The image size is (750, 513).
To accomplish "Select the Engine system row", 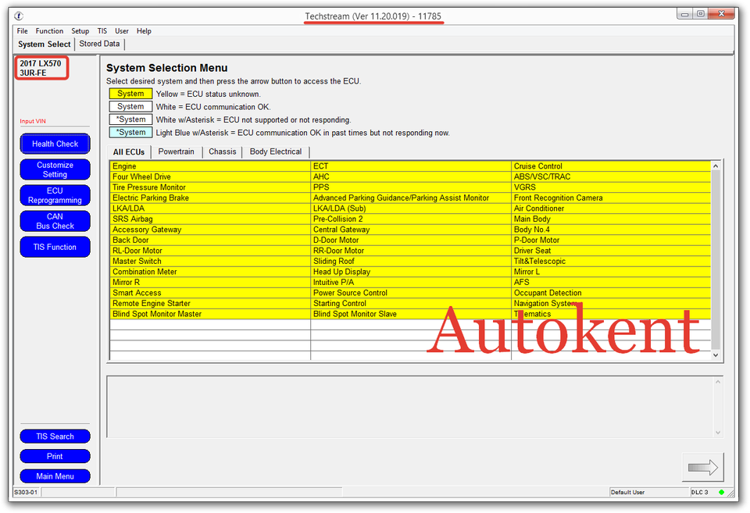I will click(x=210, y=166).
